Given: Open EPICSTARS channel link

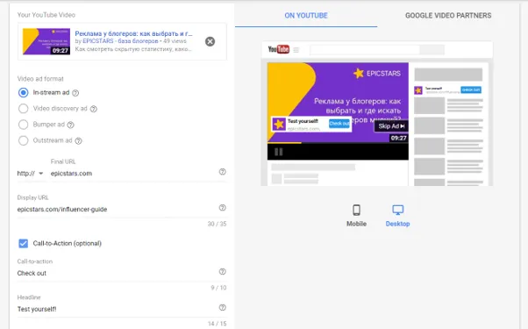Looking at the screenshot, I should click(120, 41).
